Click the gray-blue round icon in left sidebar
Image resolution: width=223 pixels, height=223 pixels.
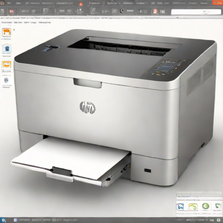[6, 80]
